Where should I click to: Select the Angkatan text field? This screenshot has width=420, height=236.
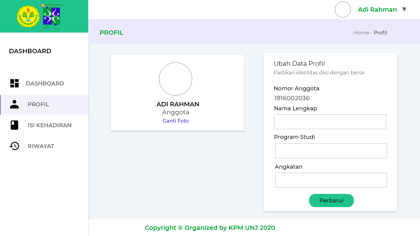331,180
